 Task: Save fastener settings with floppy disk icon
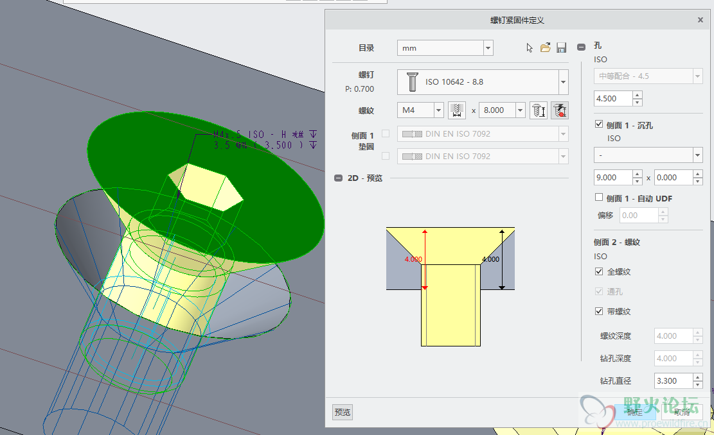pos(561,47)
